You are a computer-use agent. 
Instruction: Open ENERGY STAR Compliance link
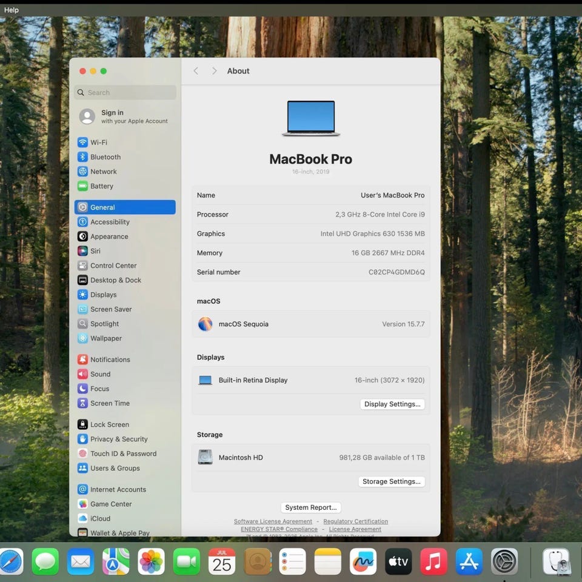[x=279, y=529]
